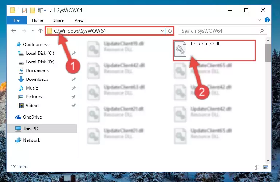Viewport: 280px width, 182px height.
Task: Switch to Details view in status bar
Action: pos(258,167)
